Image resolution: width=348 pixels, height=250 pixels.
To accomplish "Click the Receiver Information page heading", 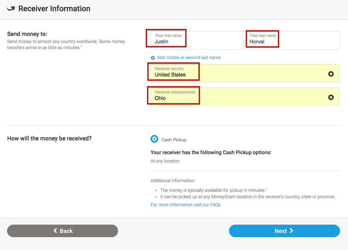I will tap(54, 9).
